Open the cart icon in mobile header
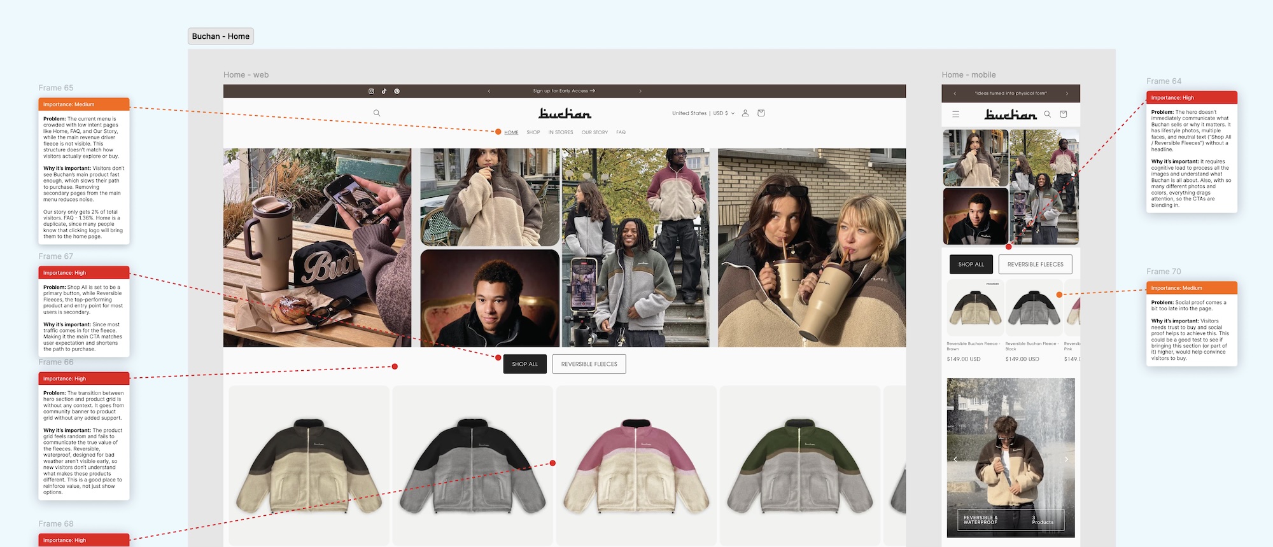The width and height of the screenshot is (1273, 547). [x=1063, y=114]
